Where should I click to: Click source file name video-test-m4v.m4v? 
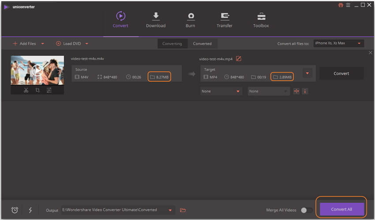[87, 59]
